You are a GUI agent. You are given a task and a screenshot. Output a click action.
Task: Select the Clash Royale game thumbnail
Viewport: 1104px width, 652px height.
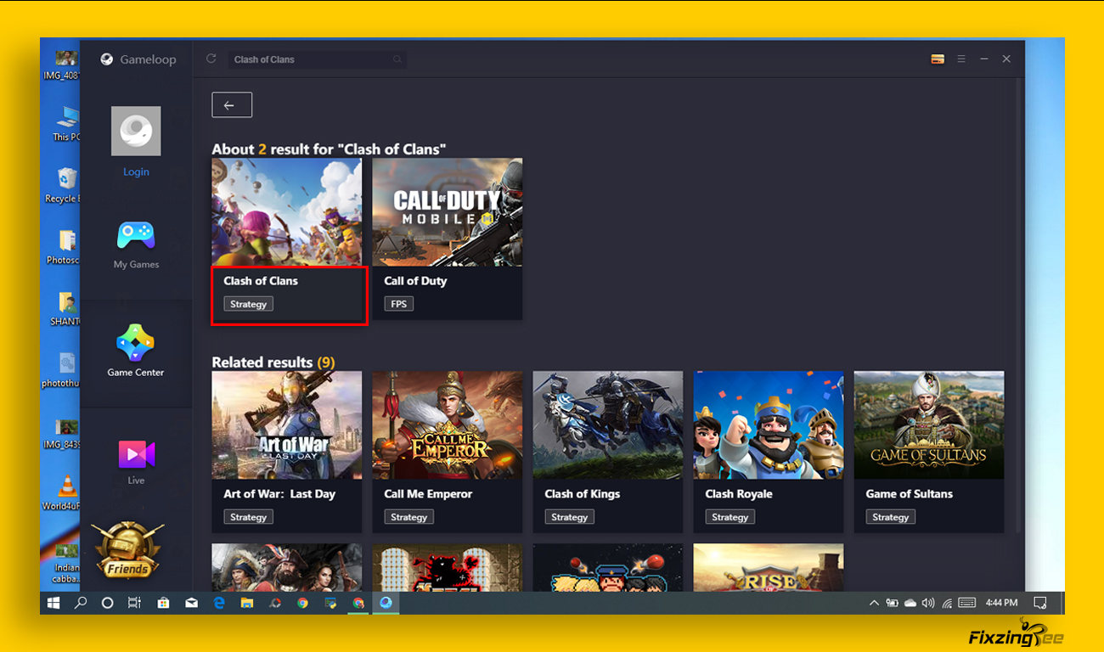[768, 424]
